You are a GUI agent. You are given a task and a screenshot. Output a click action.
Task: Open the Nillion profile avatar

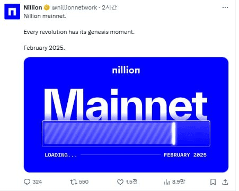(x=12, y=12)
